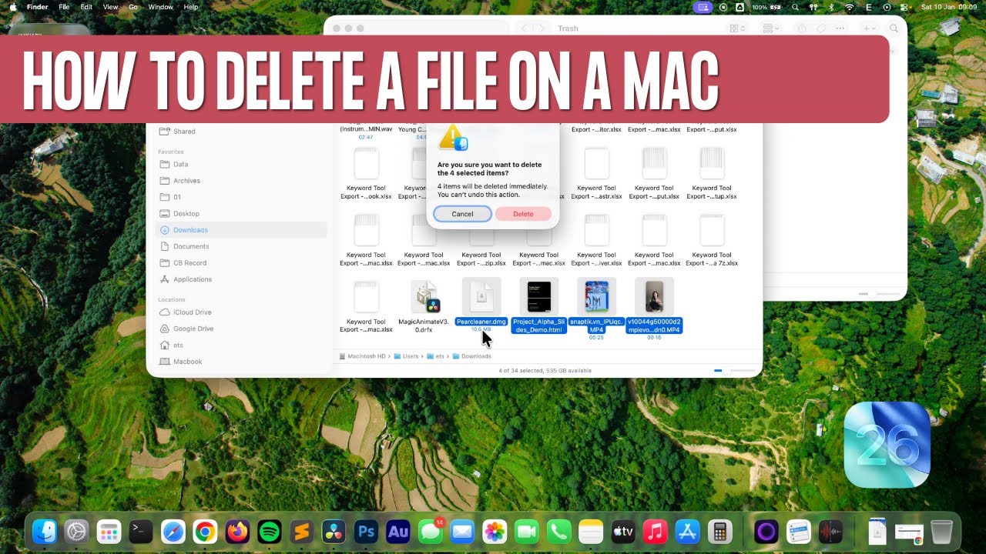
Task: Select the Pearcleaner.dmg file
Action: coord(481,305)
